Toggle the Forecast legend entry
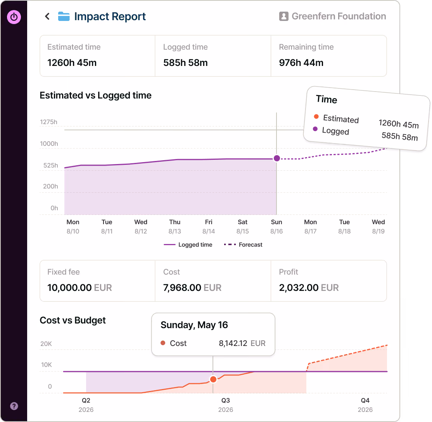This screenshot has height=422, width=432. coord(243,245)
